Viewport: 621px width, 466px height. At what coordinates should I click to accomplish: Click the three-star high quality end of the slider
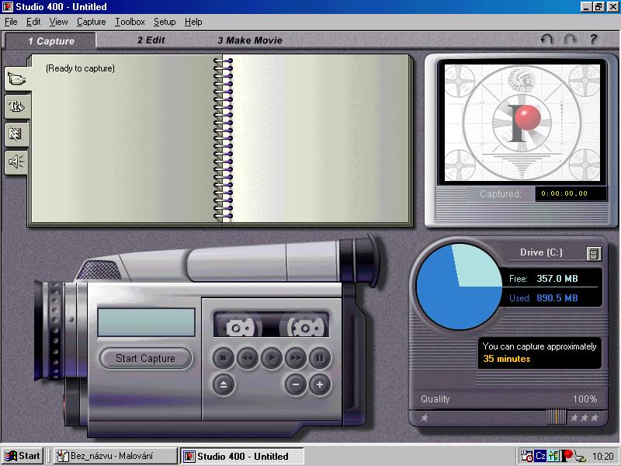click(x=585, y=418)
